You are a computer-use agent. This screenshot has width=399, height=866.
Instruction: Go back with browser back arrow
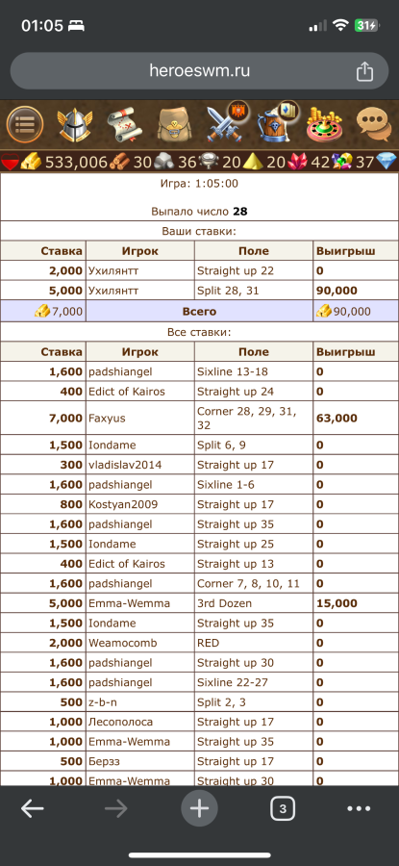pyautogui.click(x=33, y=808)
